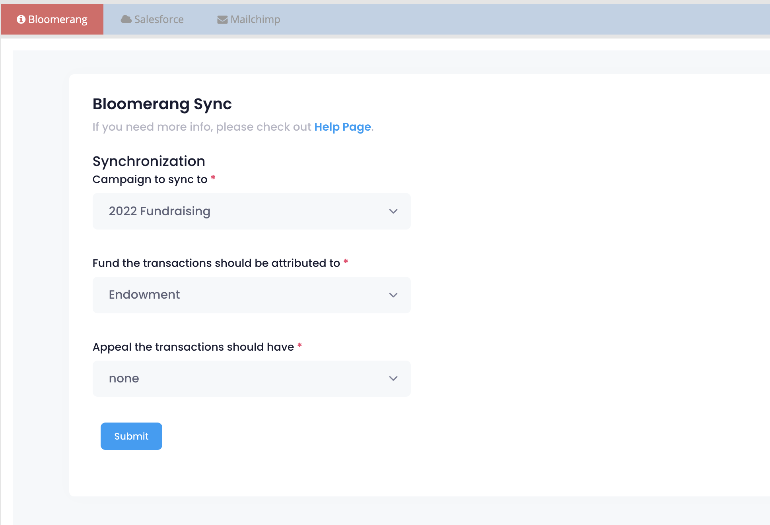770x525 pixels.
Task: Click the Synchronization section title
Action: pos(149,161)
